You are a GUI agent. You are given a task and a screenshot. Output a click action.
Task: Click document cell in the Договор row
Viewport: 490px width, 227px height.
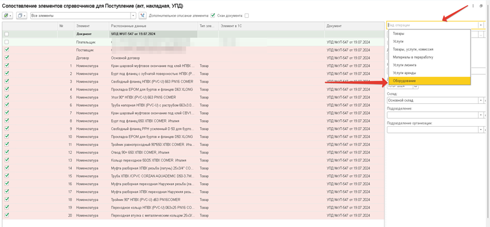pos(354,58)
